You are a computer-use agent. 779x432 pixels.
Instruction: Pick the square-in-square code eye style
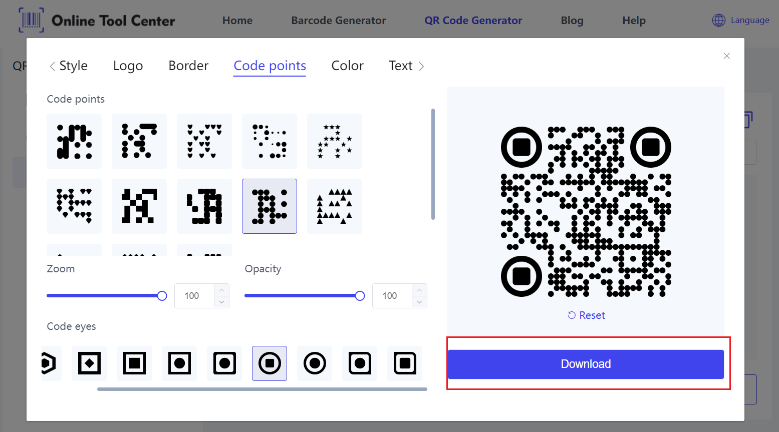coord(134,363)
